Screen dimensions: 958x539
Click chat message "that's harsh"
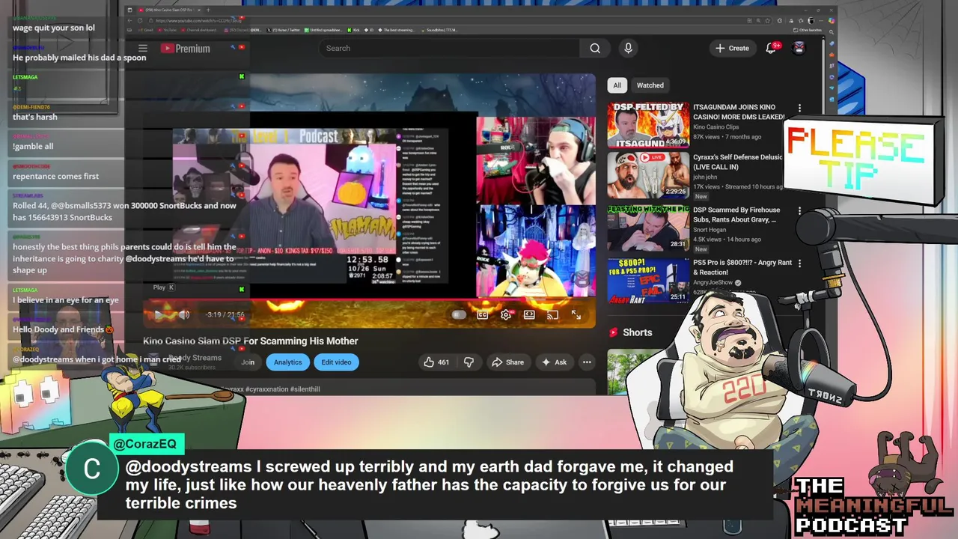pos(35,117)
